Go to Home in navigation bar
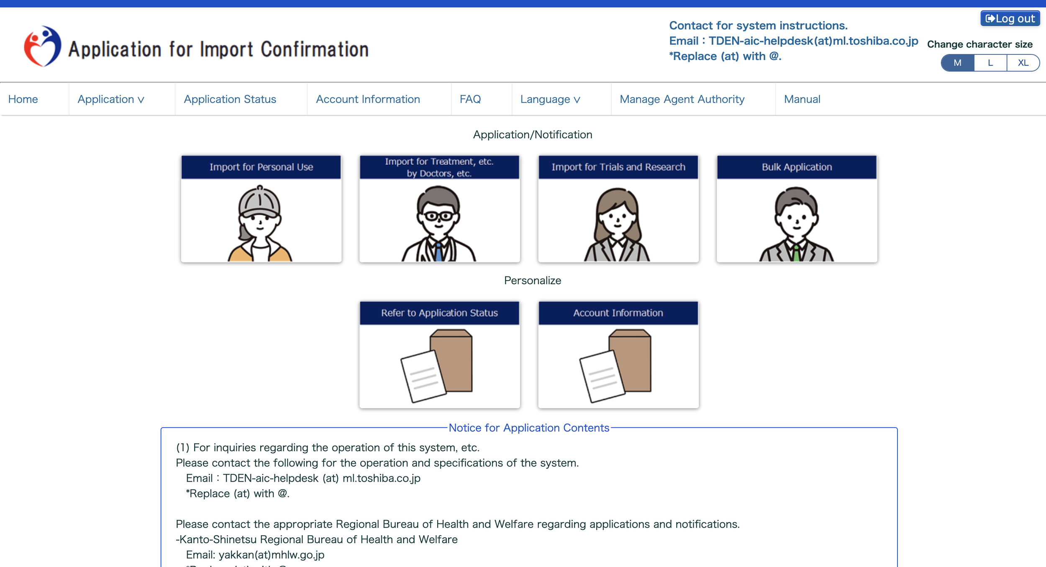The height and width of the screenshot is (567, 1046). pyautogui.click(x=23, y=99)
